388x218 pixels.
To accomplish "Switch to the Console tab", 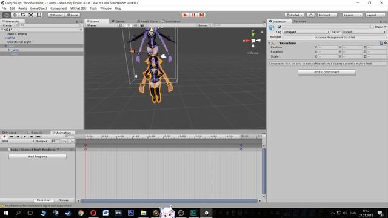I will pyautogui.click(x=35, y=133).
